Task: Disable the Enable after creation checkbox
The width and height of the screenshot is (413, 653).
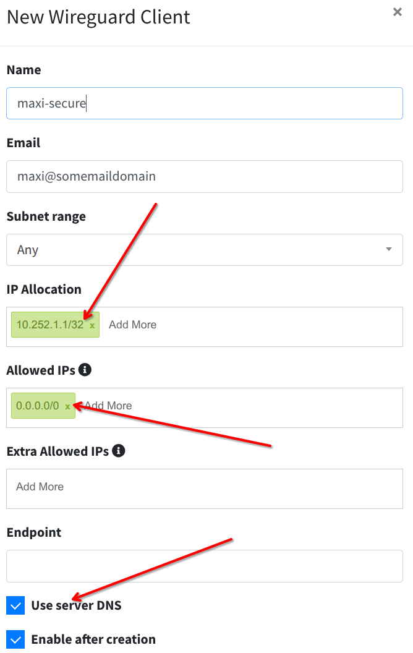Action: [15, 639]
